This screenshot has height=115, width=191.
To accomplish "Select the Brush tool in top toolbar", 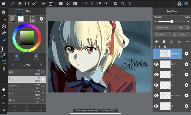I will pos(13,4).
